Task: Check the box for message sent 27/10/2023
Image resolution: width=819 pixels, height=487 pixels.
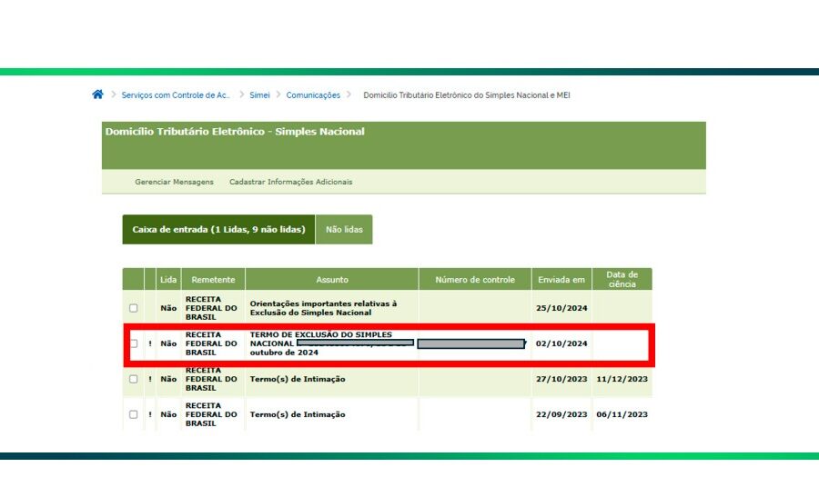Action: pos(134,379)
